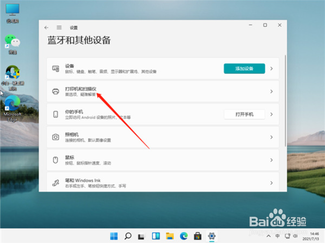Expand the 打印机和扫描仪 row chevron

tap(271, 91)
